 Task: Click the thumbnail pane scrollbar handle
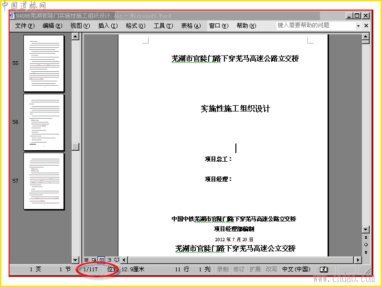coord(75,147)
